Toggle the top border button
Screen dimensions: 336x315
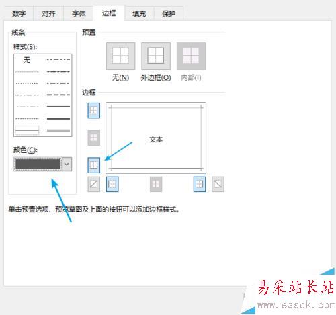point(93,111)
